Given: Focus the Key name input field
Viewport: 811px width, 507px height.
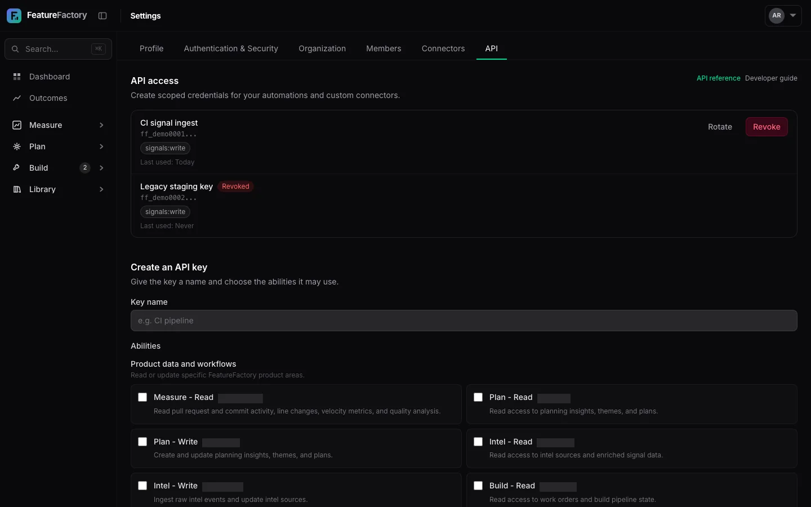Looking at the screenshot, I should (464, 321).
